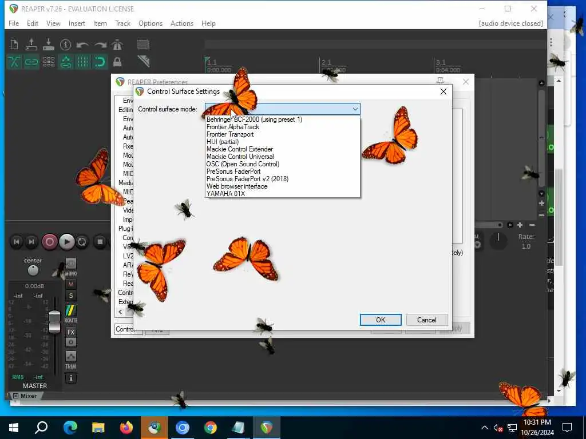Click master track info 'i' icon
The width and height of the screenshot is (586, 439).
(71, 378)
